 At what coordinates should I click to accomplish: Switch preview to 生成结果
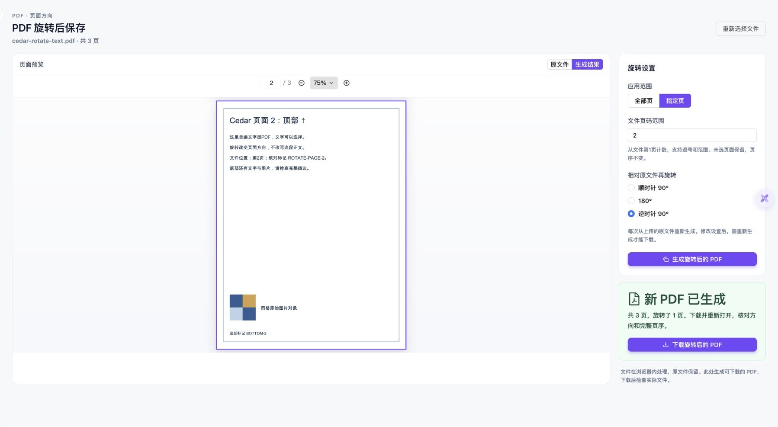click(x=587, y=64)
